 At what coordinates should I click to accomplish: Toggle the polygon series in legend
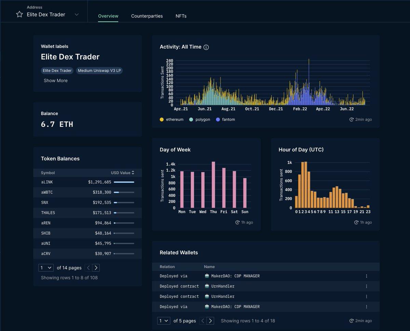click(191, 120)
